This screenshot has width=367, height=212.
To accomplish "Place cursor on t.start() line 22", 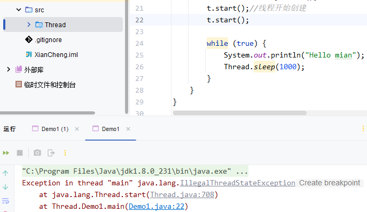I will point(228,20).
